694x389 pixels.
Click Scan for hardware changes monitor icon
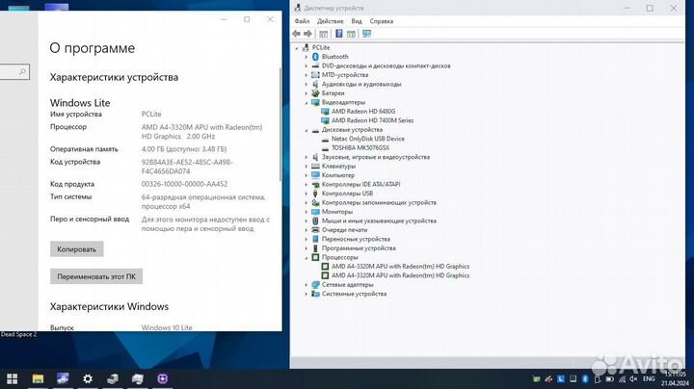tap(366, 34)
